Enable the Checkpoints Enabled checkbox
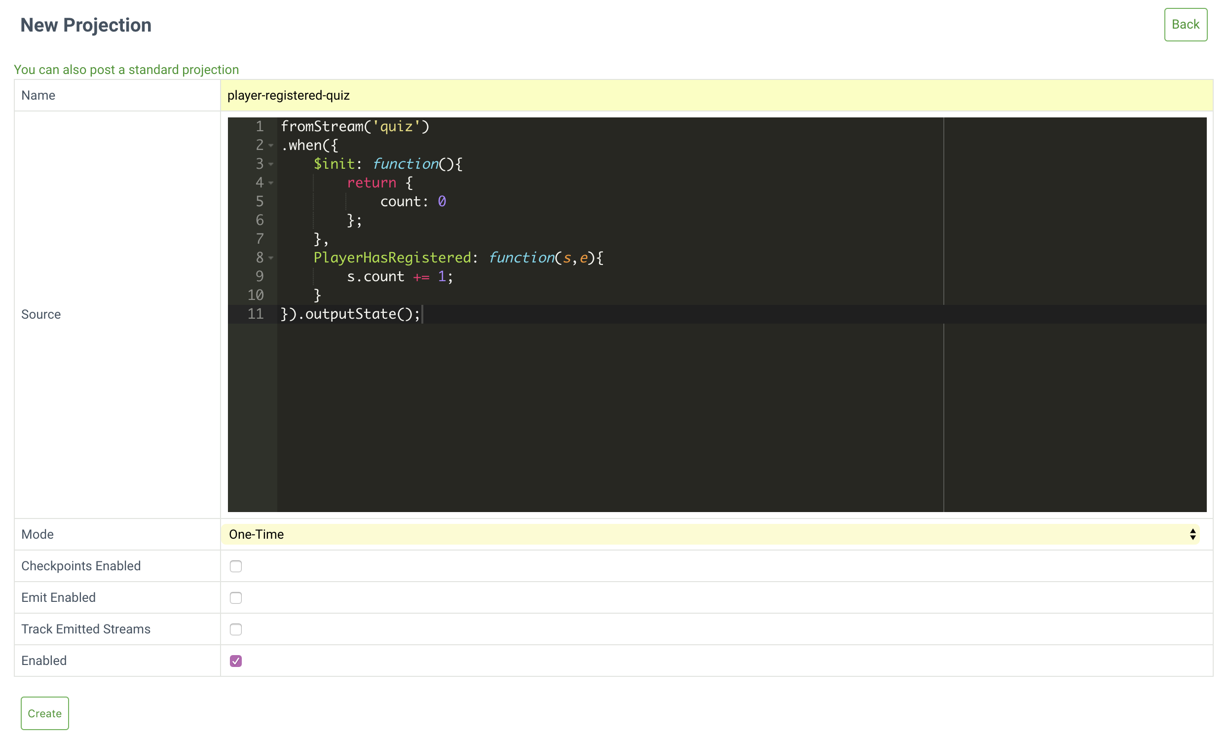 tap(236, 566)
